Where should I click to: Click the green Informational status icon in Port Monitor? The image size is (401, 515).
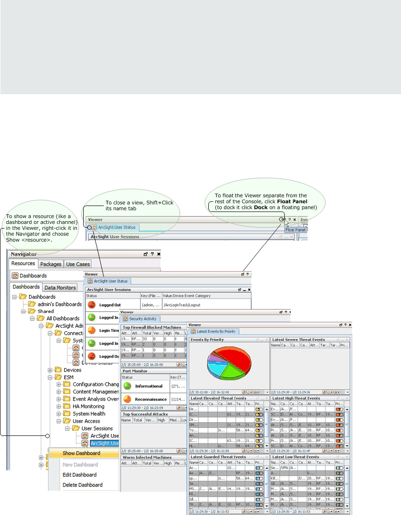pos(127,386)
